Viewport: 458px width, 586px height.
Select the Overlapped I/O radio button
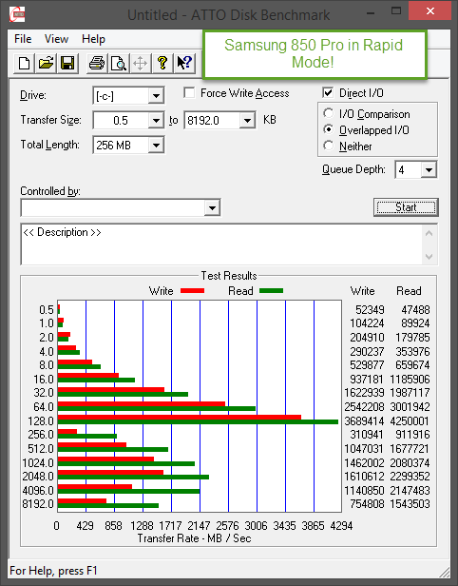click(329, 129)
